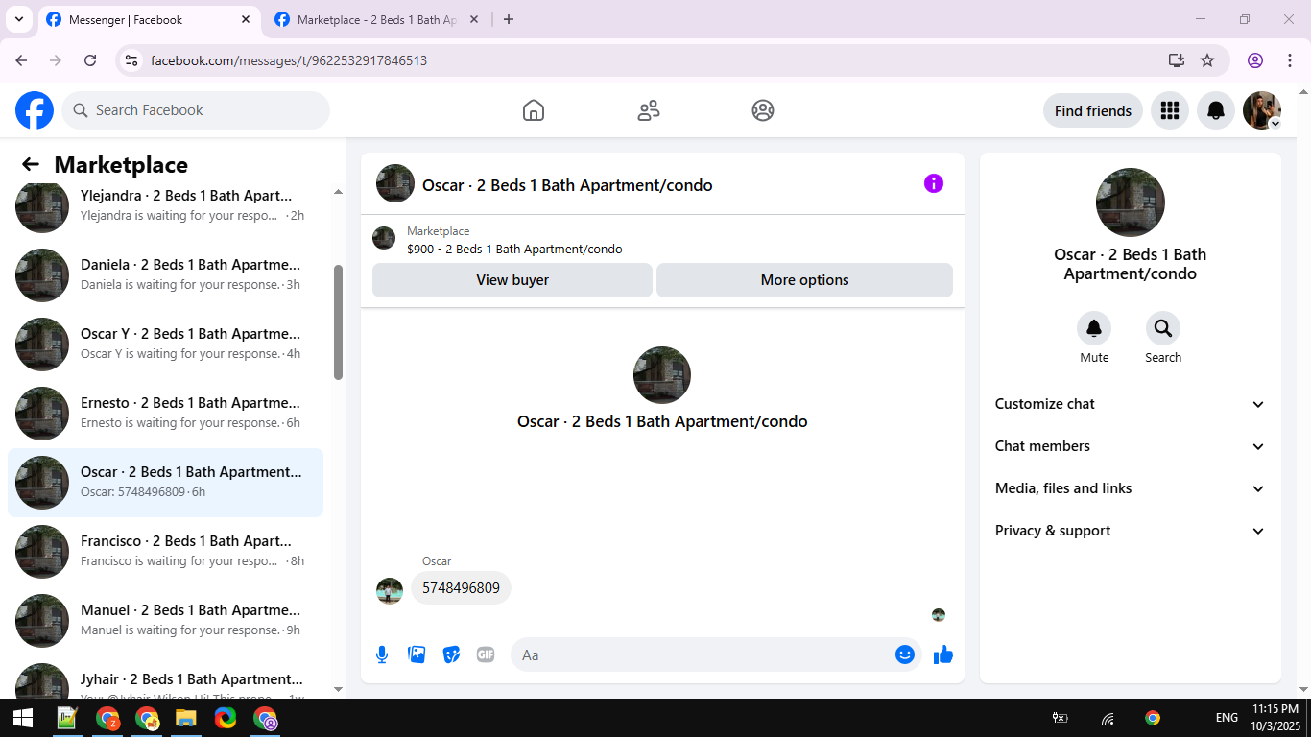Navigate back with browser back arrow
The width and height of the screenshot is (1311, 737).
[x=21, y=60]
